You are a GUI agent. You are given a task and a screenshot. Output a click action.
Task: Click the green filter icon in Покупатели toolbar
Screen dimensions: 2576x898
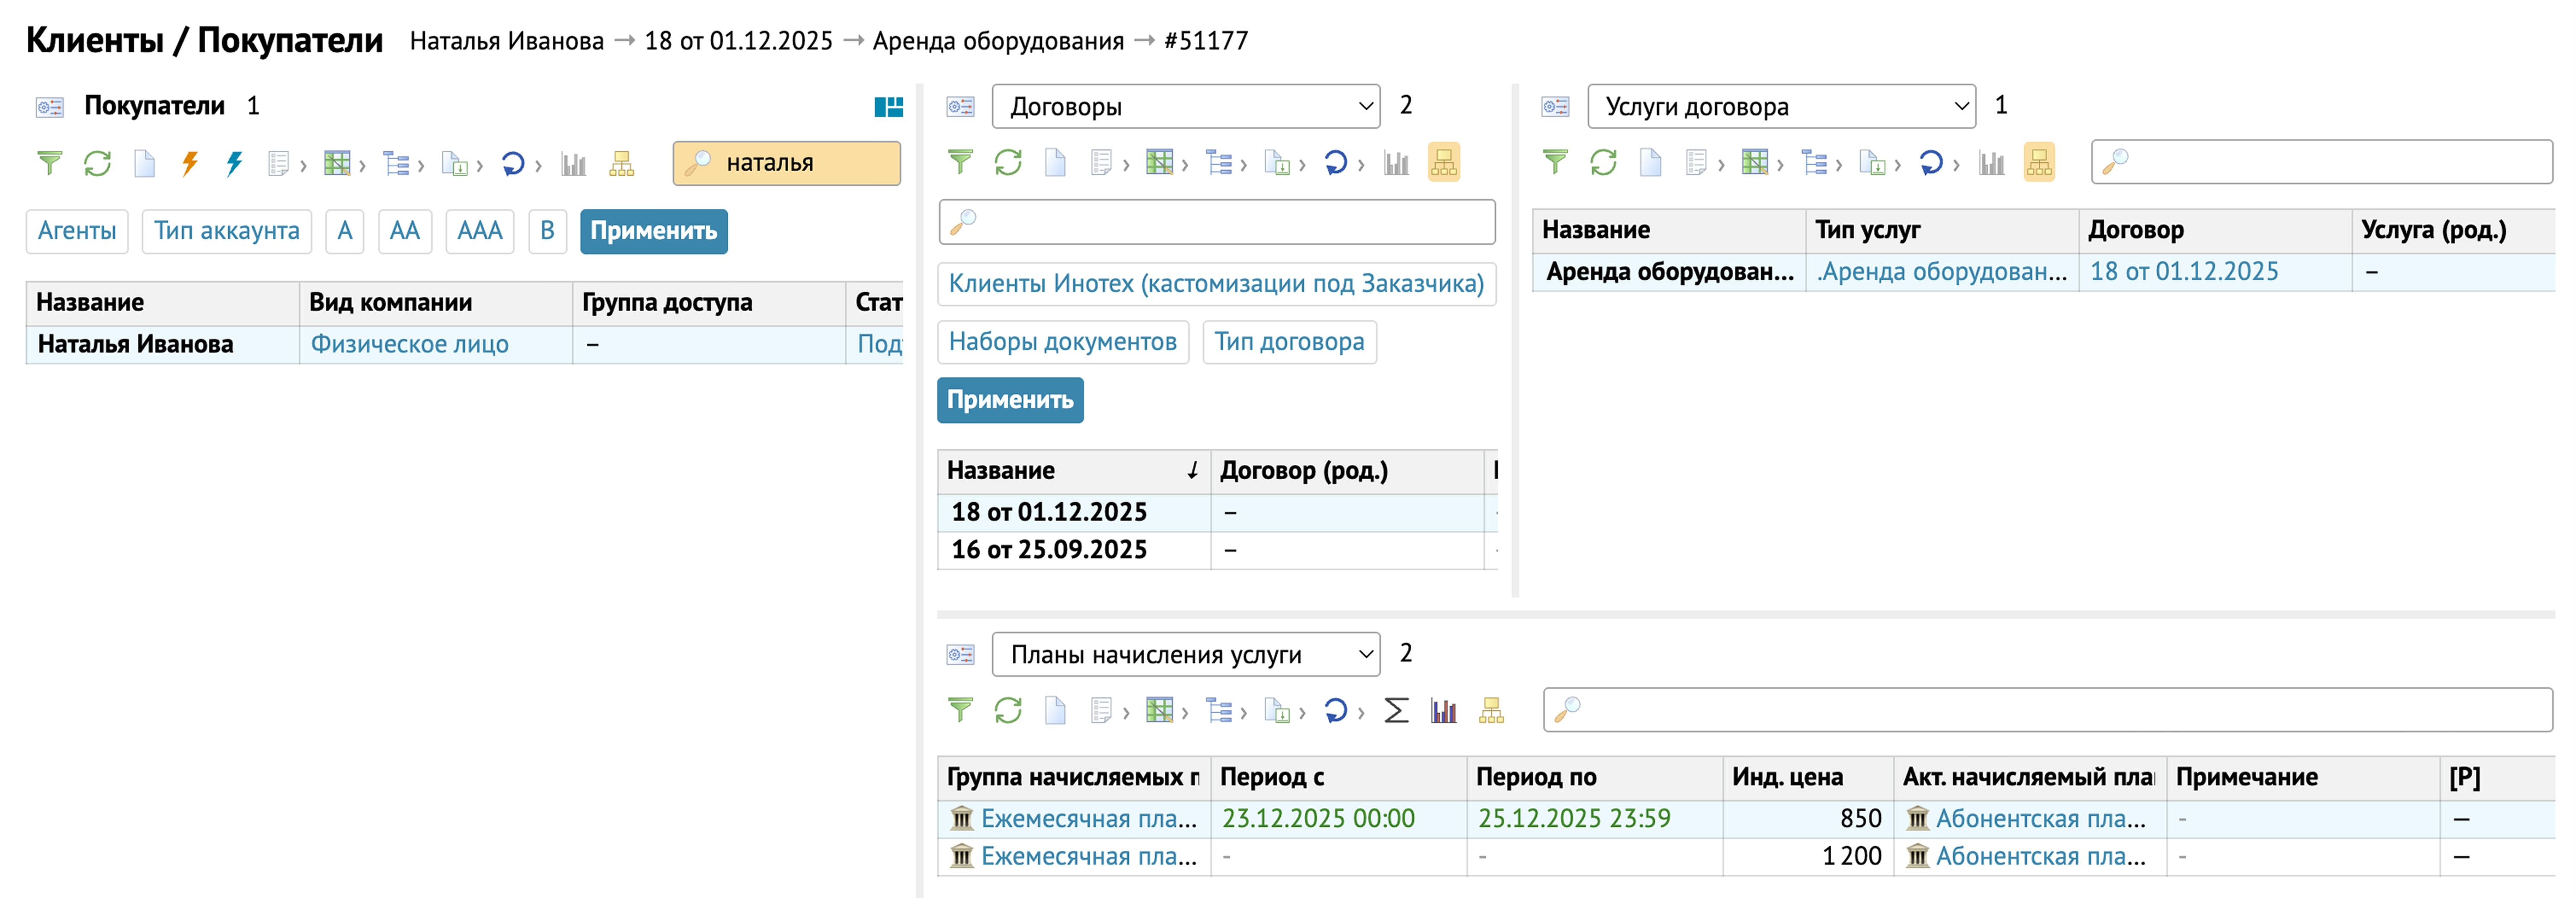pos(49,163)
